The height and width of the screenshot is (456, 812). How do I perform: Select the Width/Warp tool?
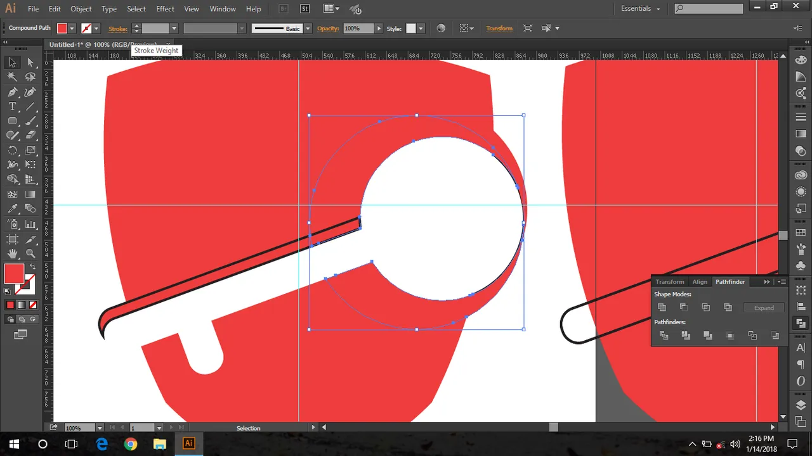coord(12,165)
